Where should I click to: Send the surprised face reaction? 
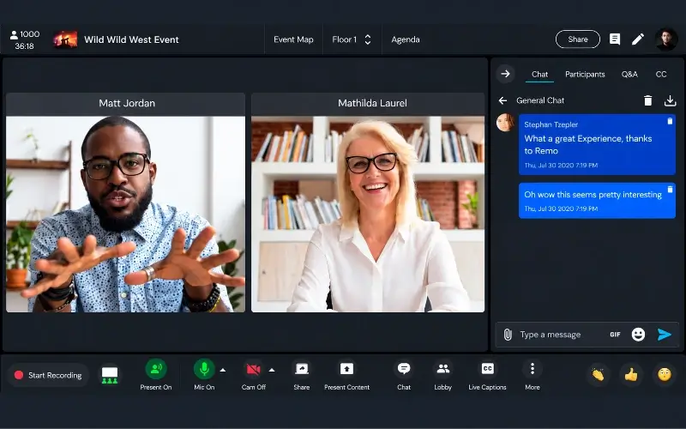[x=664, y=375]
